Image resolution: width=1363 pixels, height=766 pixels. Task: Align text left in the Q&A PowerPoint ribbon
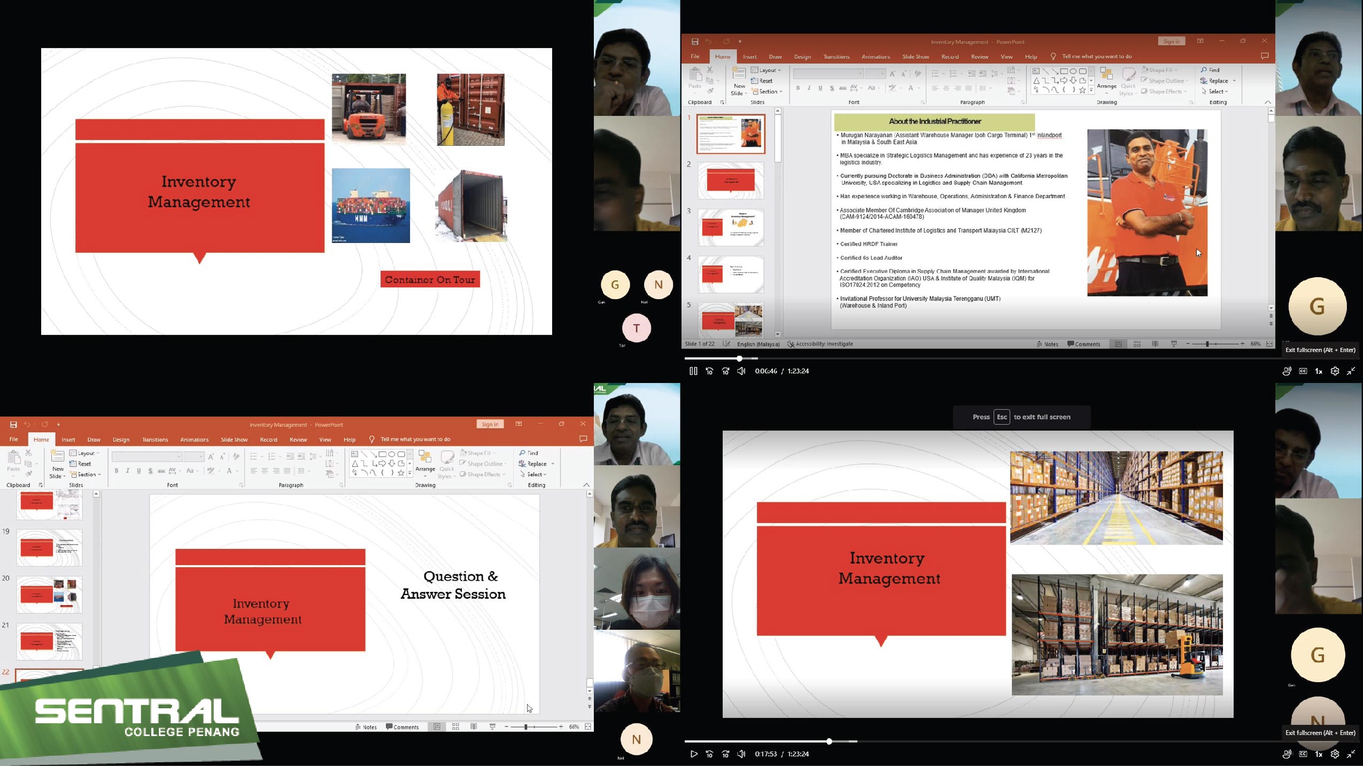pos(253,471)
